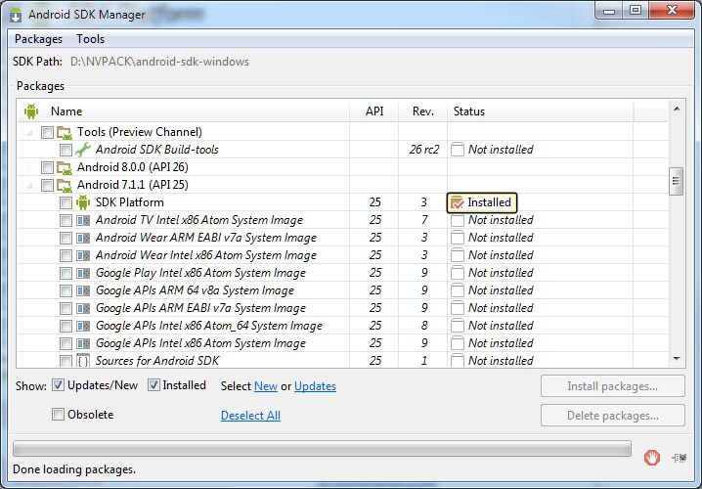Click the 'Done loading packages.' status text
Screen dimensions: 702x489
pos(74,469)
